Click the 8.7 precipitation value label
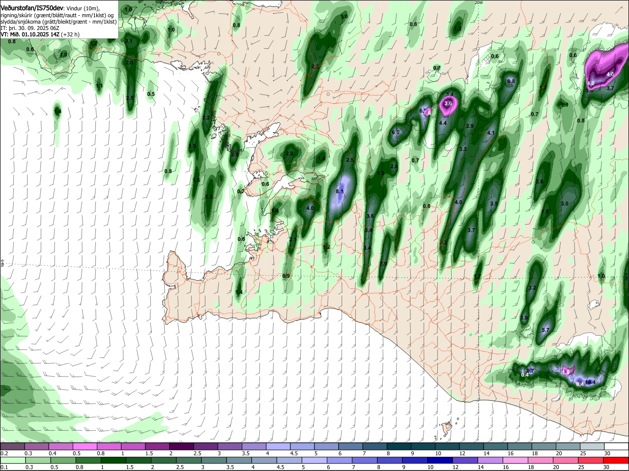The height and width of the screenshot is (471, 629). point(530,370)
